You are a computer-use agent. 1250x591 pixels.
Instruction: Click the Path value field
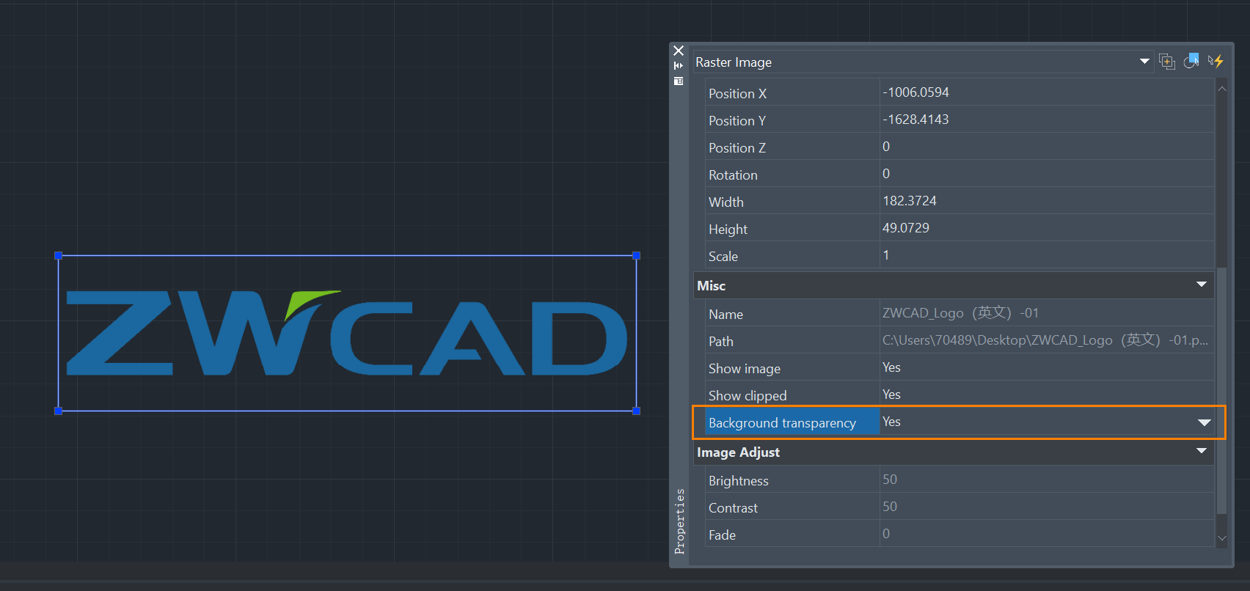click(x=1046, y=340)
